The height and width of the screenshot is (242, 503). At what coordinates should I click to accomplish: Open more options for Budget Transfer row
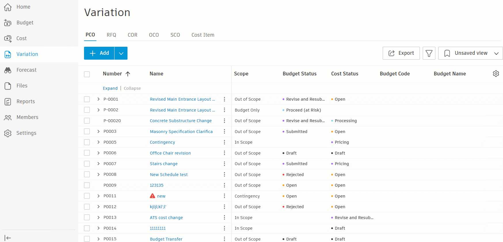pyautogui.click(x=224, y=239)
